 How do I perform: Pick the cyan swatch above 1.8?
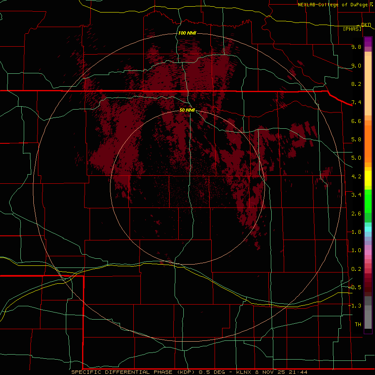(x=368, y=229)
